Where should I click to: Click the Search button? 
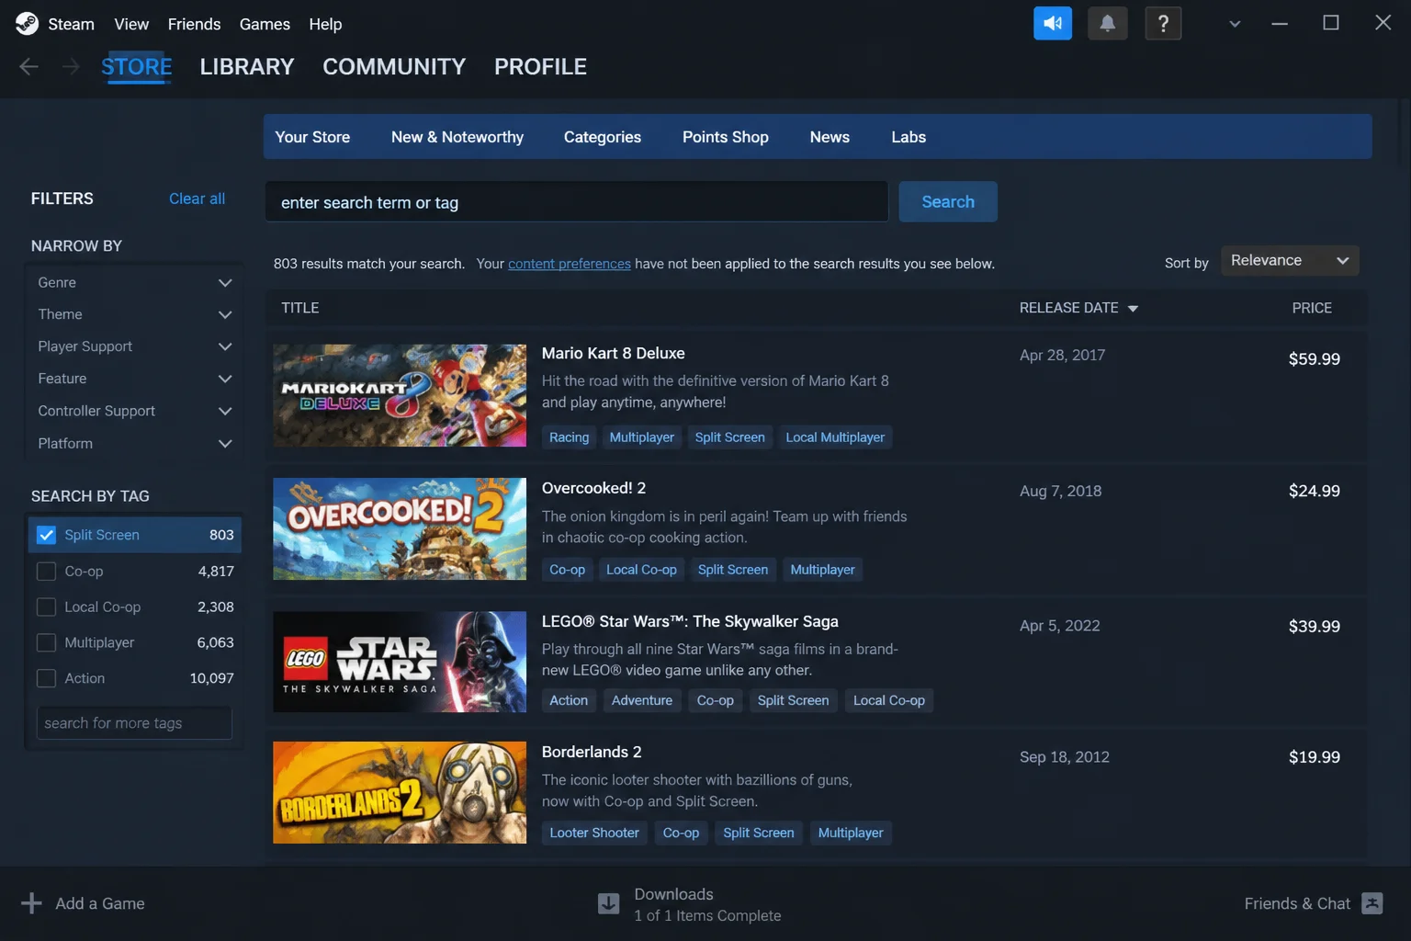[x=948, y=201]
